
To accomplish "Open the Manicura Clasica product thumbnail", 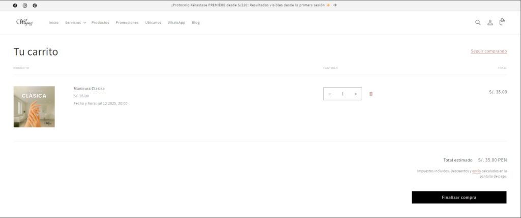I will [x=34, y=106].
